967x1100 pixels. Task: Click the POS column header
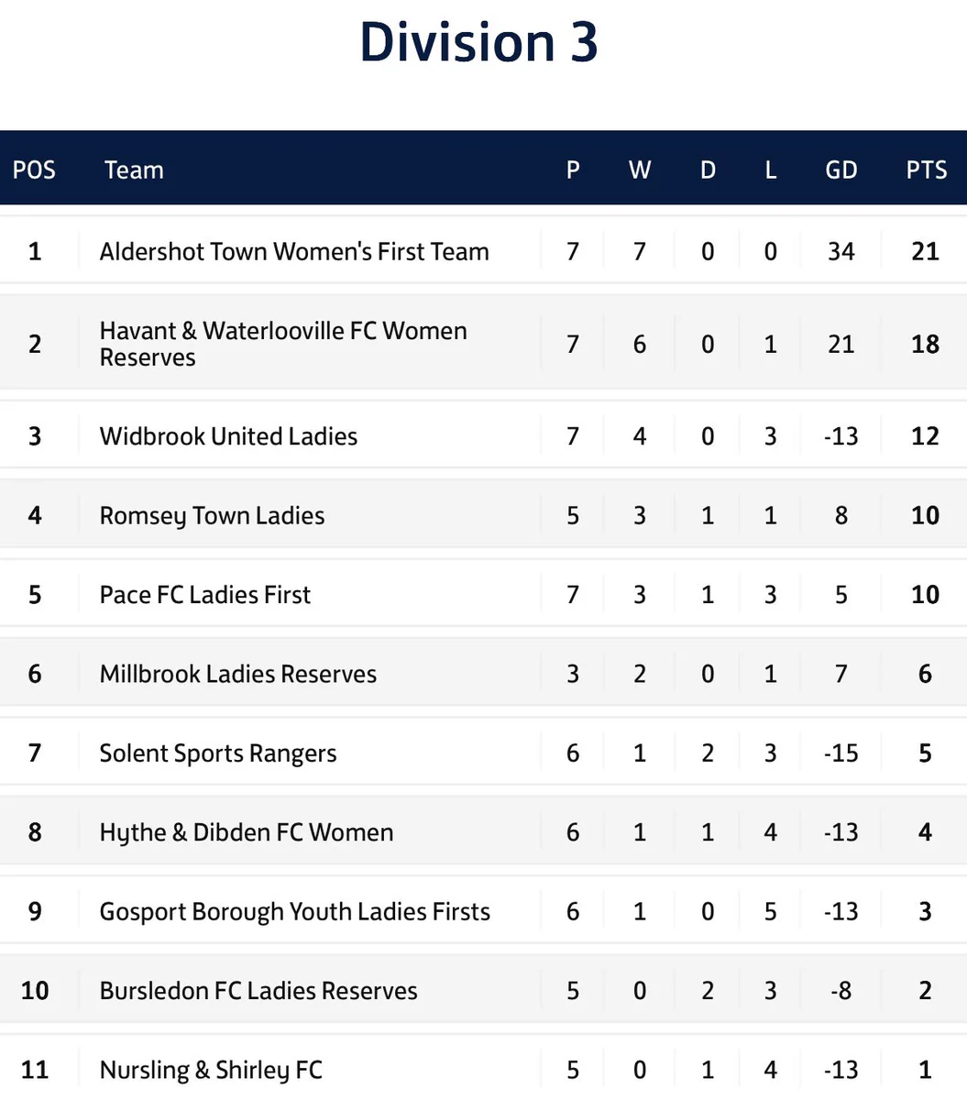pos(34,170)
